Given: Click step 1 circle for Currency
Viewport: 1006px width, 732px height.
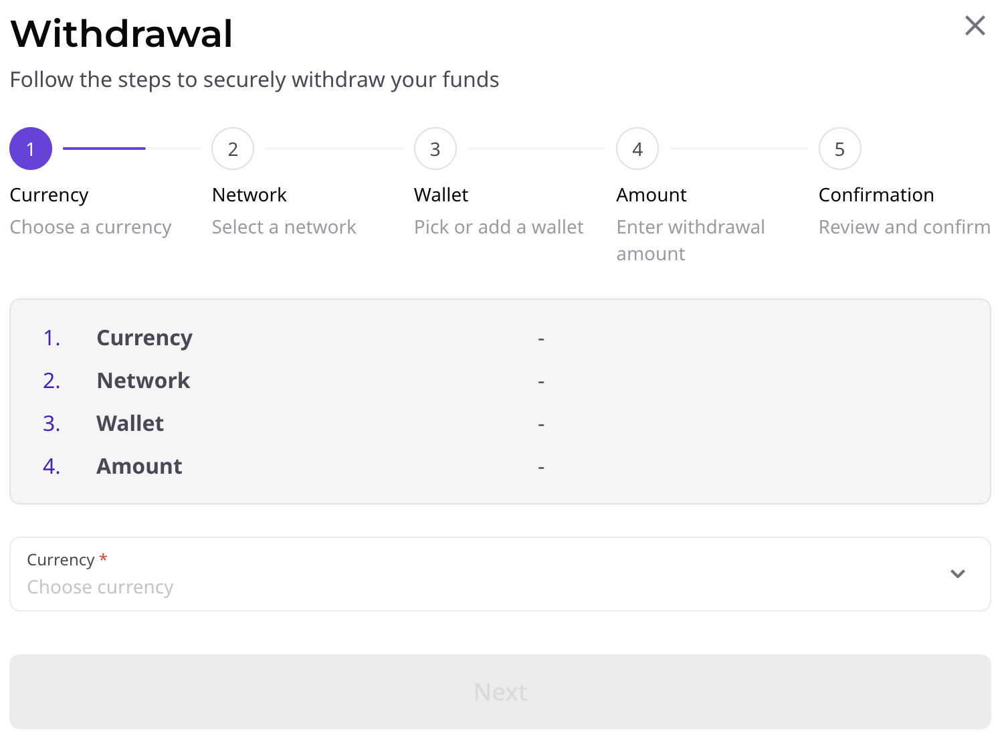Looking at the screenshot, I should (31, 149).
